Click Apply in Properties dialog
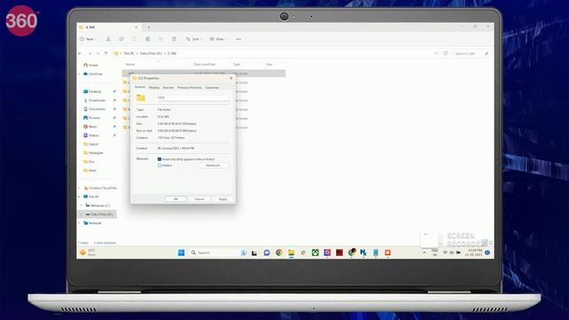Screen dimensions: 569x320 pos(223,199)
